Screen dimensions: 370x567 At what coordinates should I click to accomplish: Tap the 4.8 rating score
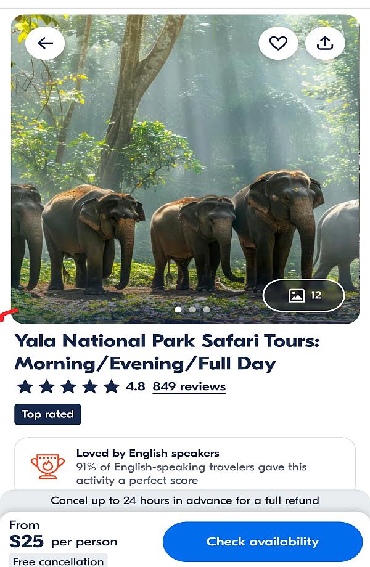136,386
